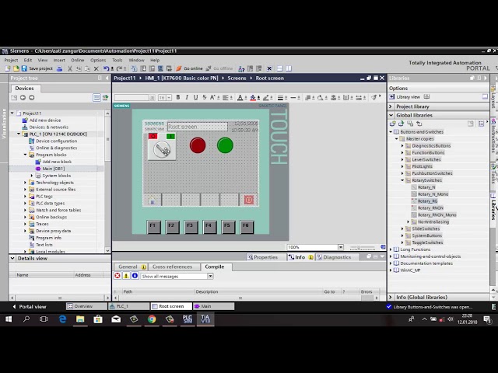Open the zoom level 100% dropdown
This screenshot has height=373, width=498.
341,247
